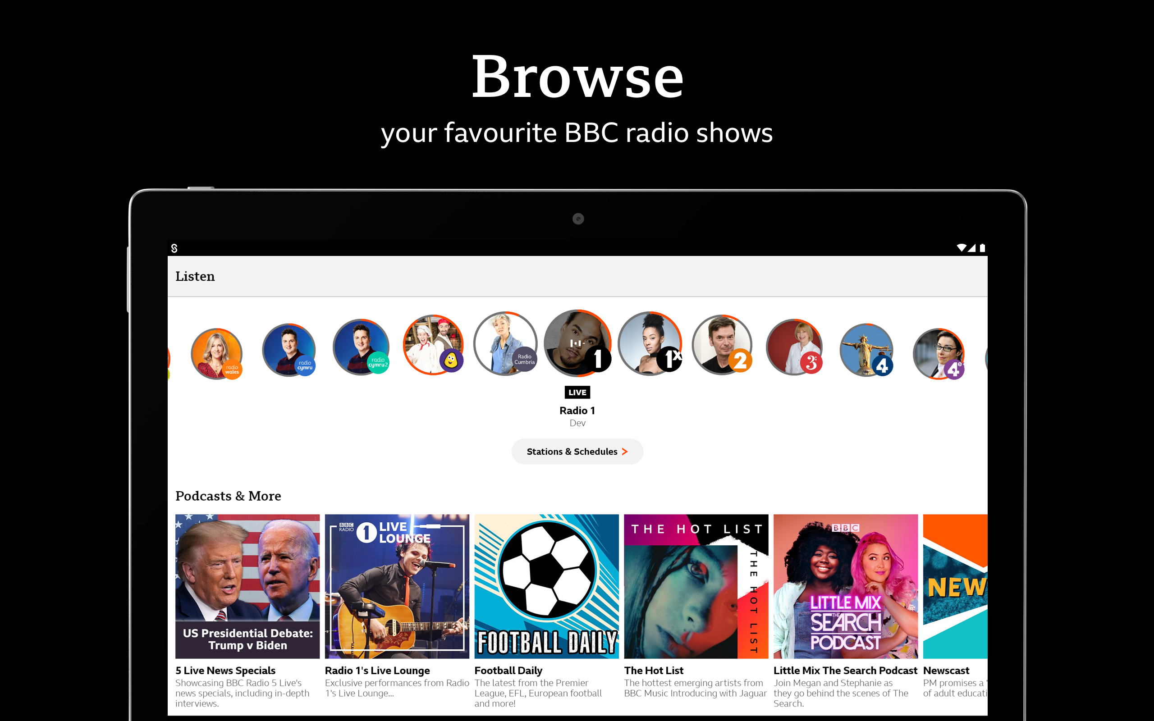1154x721 pixels.
Task: Select the Radio Cymru station icon
Action: pyautogui.click(x=289, y=350)
